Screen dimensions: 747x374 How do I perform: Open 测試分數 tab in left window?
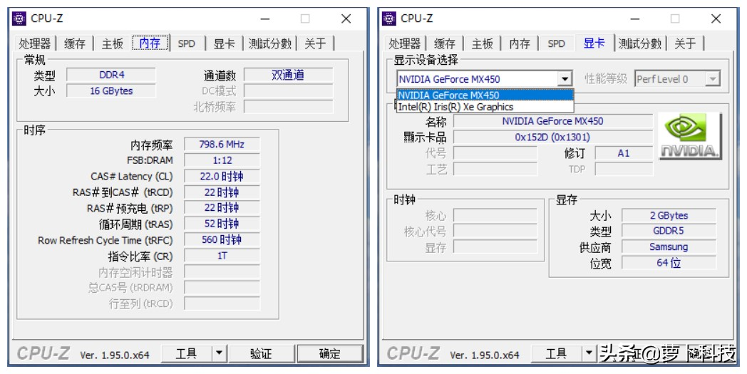click(270, 43)
